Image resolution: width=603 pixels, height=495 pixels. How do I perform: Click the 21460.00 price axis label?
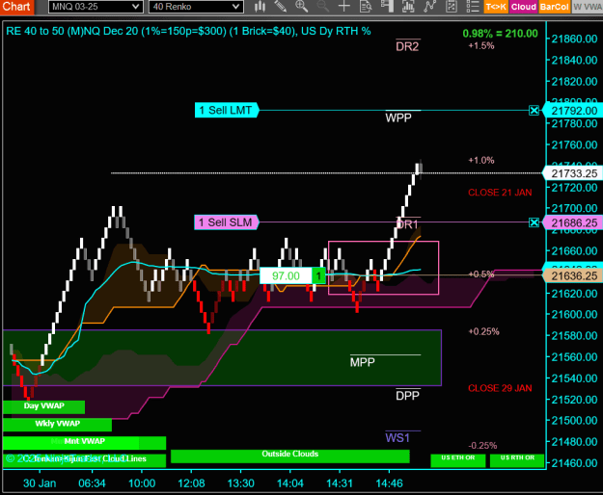pyautogui.click(x=574, y=463)
